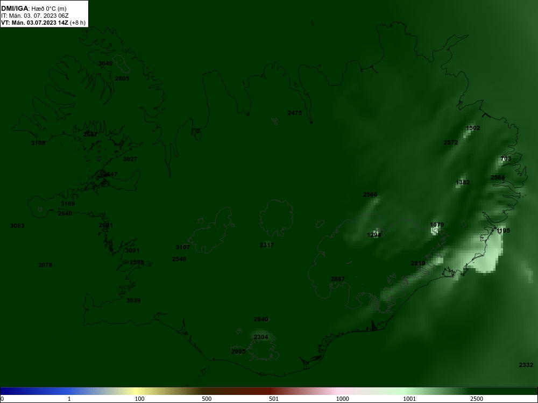Click colour scale label '500'
538x403 pixels.
pyautogui.click(x=207, y=399)
